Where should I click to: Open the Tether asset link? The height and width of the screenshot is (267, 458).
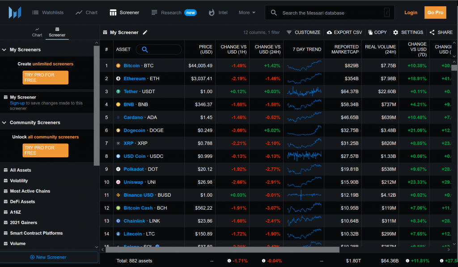(131, 91)
